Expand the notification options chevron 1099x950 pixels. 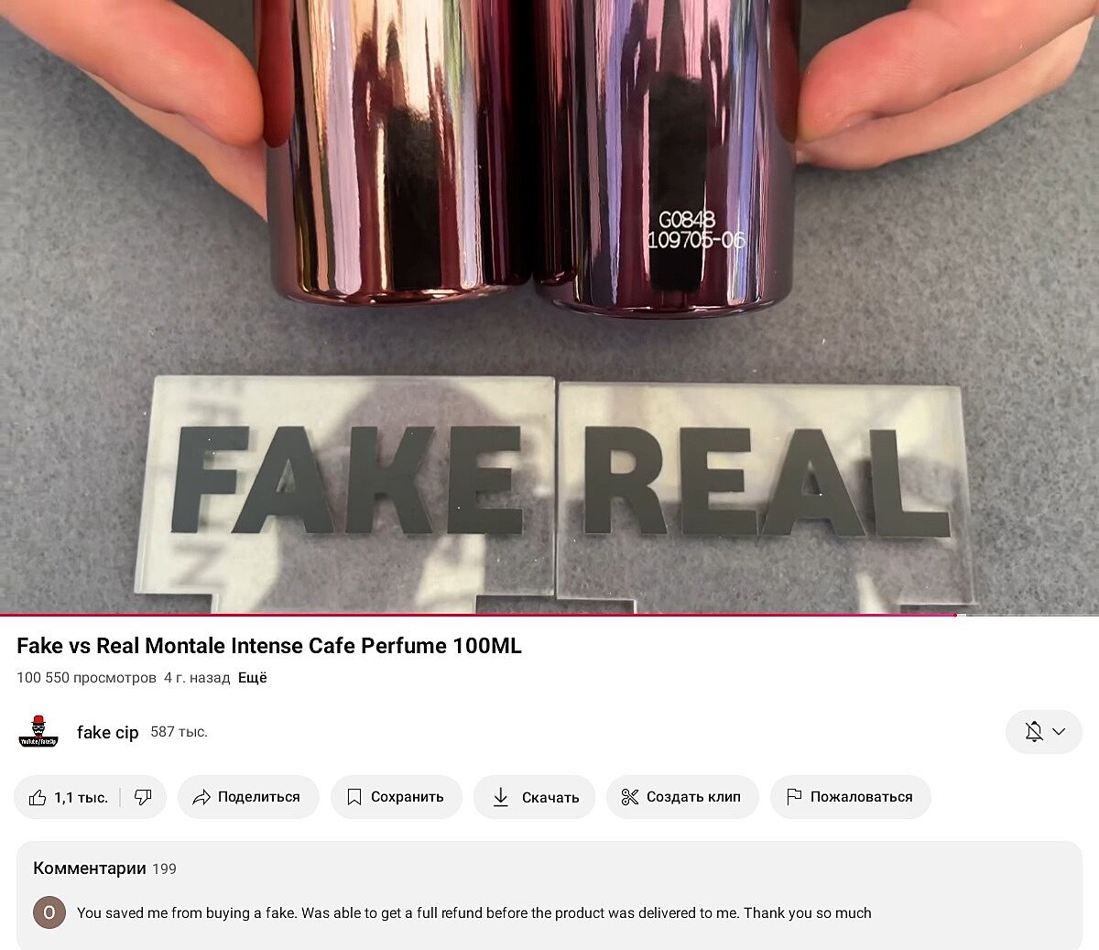pyautogui.click(x=1059, y=732)
